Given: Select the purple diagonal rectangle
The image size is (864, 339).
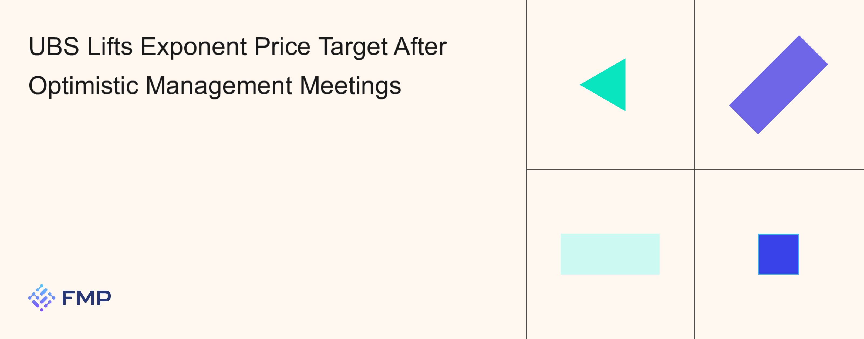Looking at the screenshot, I should 778,85.
